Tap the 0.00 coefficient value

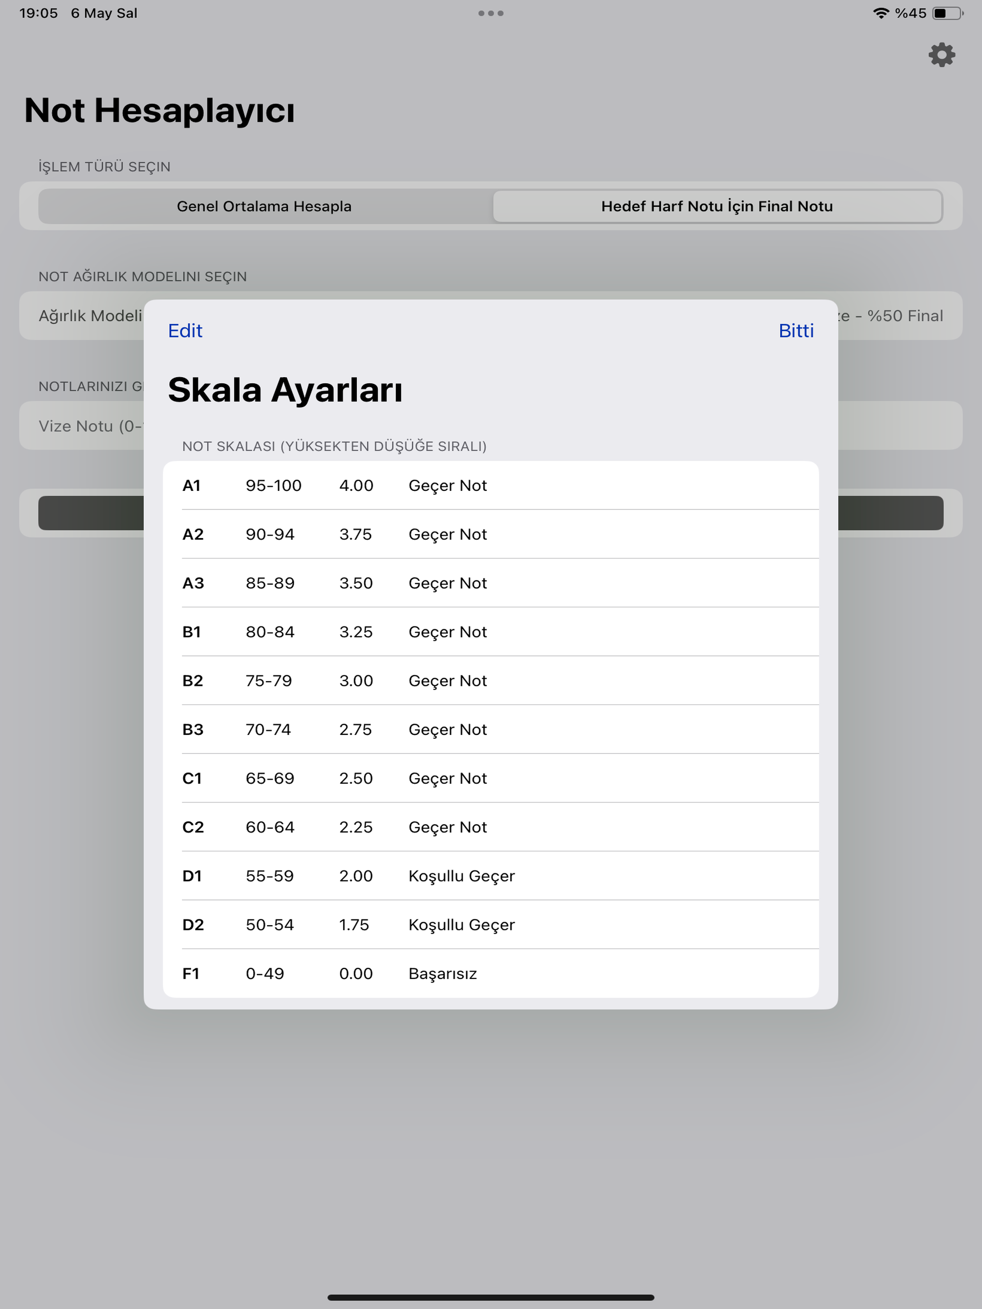tap(356, 974)
